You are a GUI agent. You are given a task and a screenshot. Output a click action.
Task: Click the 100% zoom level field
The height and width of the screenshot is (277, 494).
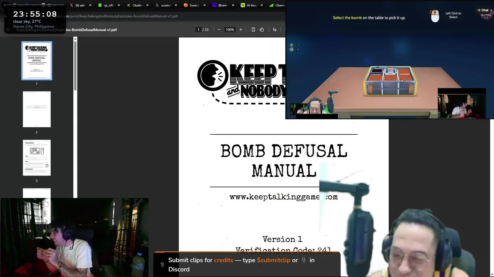coord(230,30)
